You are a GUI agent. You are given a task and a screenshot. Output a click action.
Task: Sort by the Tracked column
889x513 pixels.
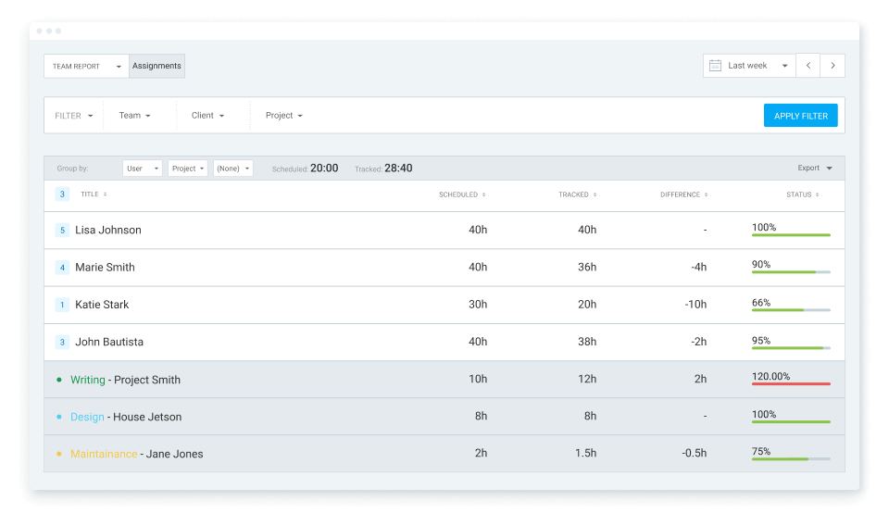(x=577, y=194)
